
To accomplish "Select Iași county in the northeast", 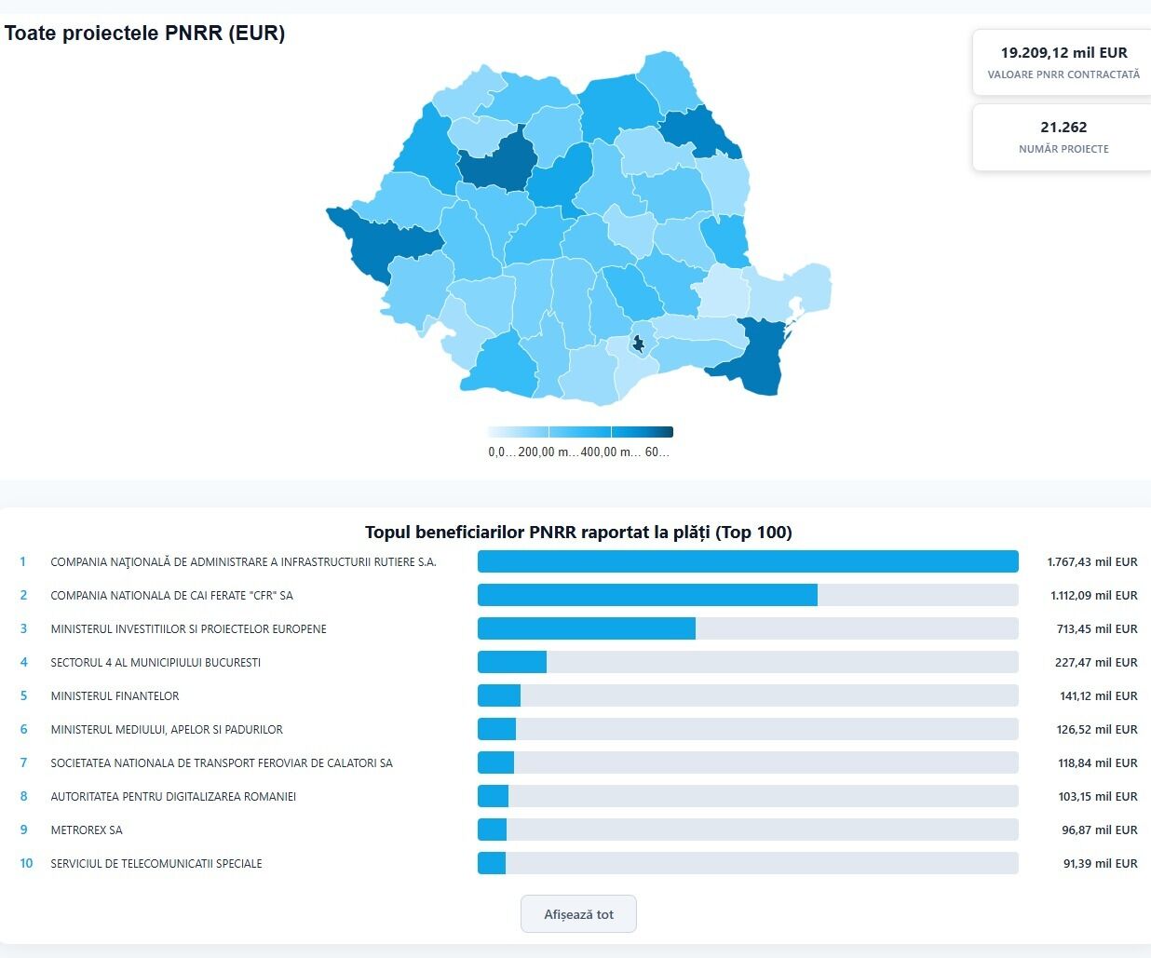I will click(700, 132).
